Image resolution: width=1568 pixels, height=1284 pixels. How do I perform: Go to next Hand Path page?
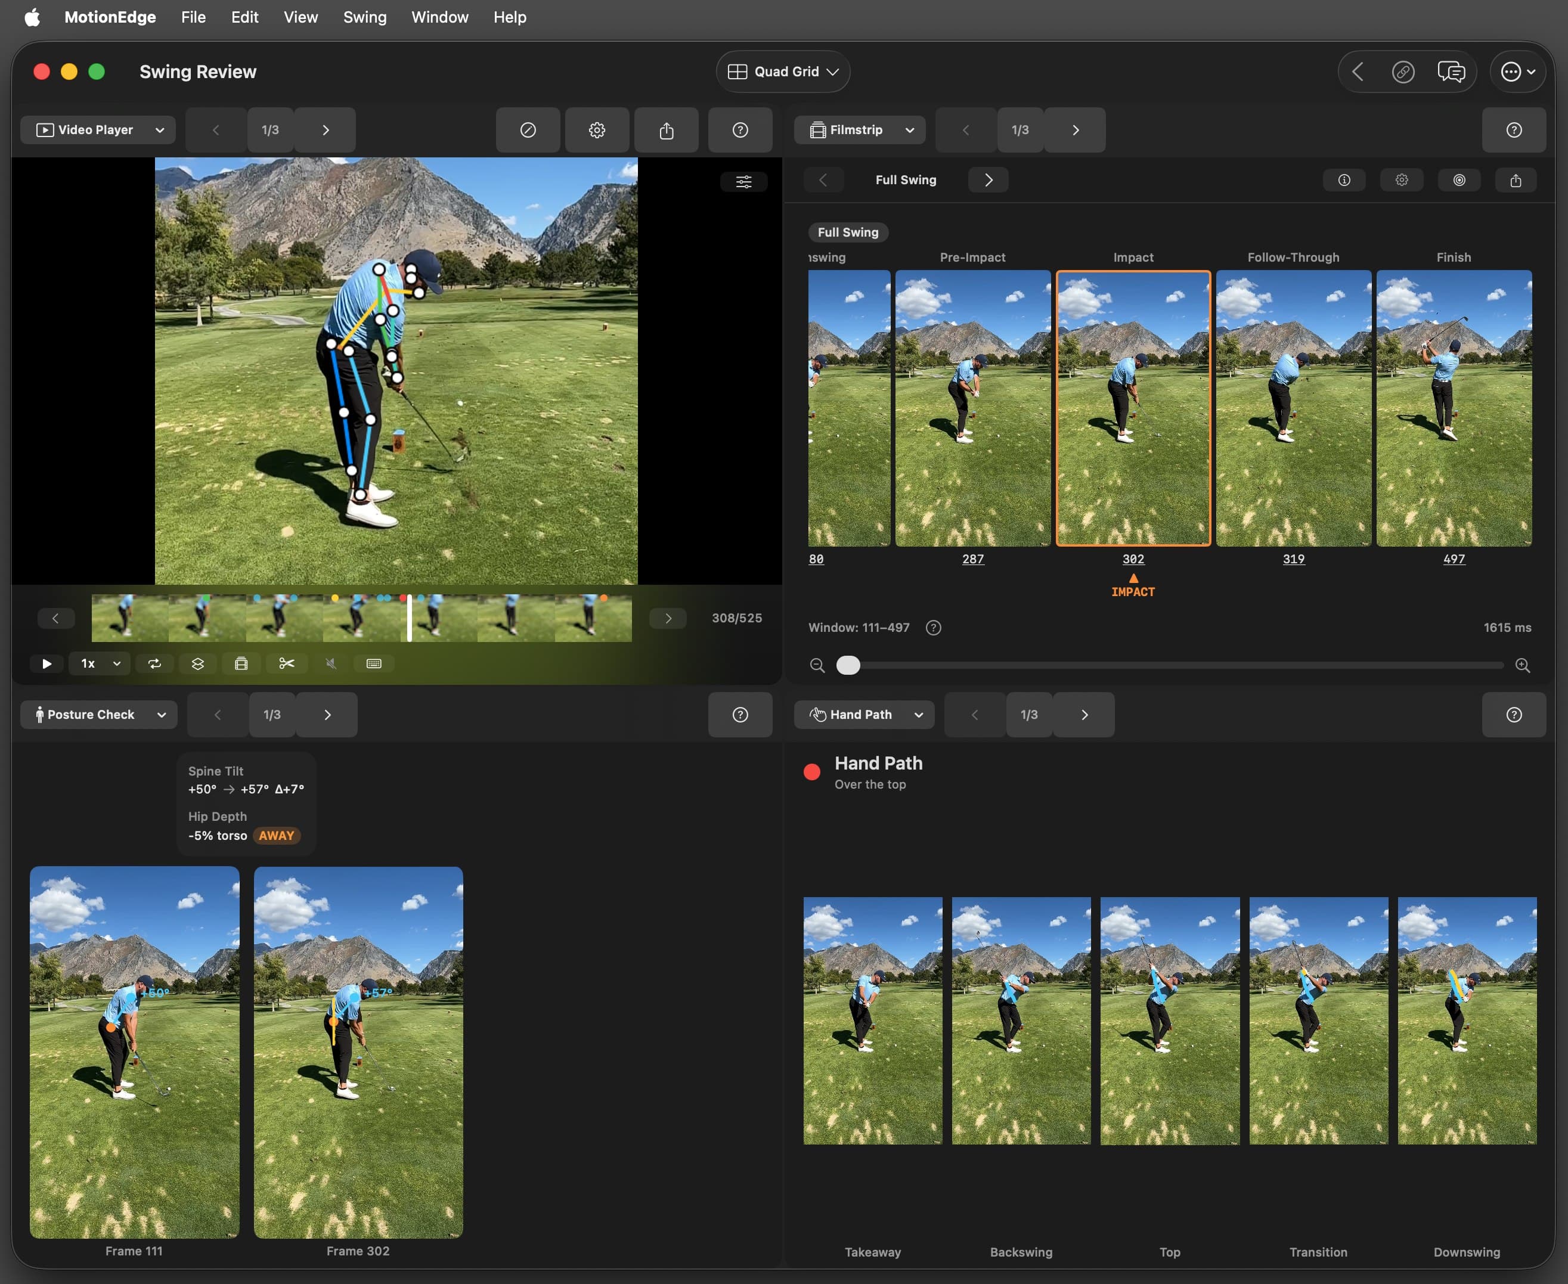(1084, 715)
